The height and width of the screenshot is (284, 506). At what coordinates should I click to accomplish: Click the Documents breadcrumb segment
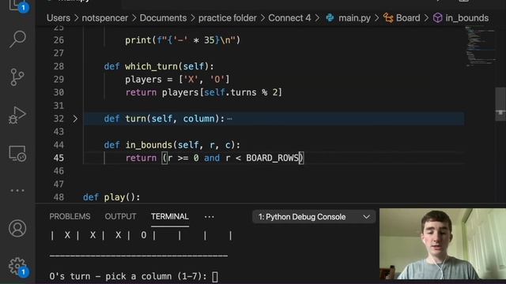[163, 18]
